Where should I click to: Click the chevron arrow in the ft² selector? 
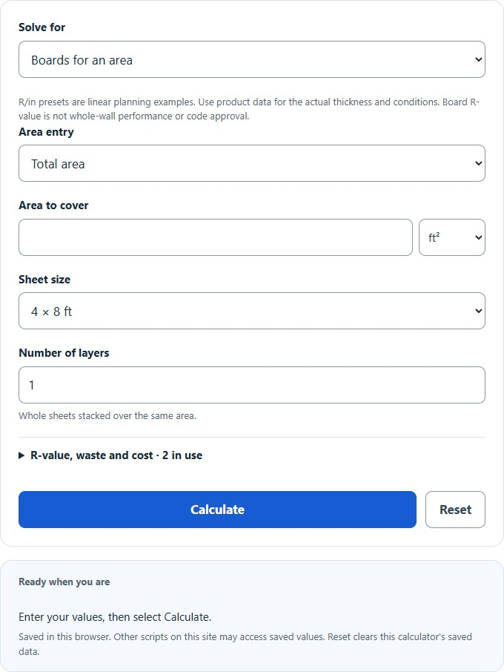click(x=479, y=237)
